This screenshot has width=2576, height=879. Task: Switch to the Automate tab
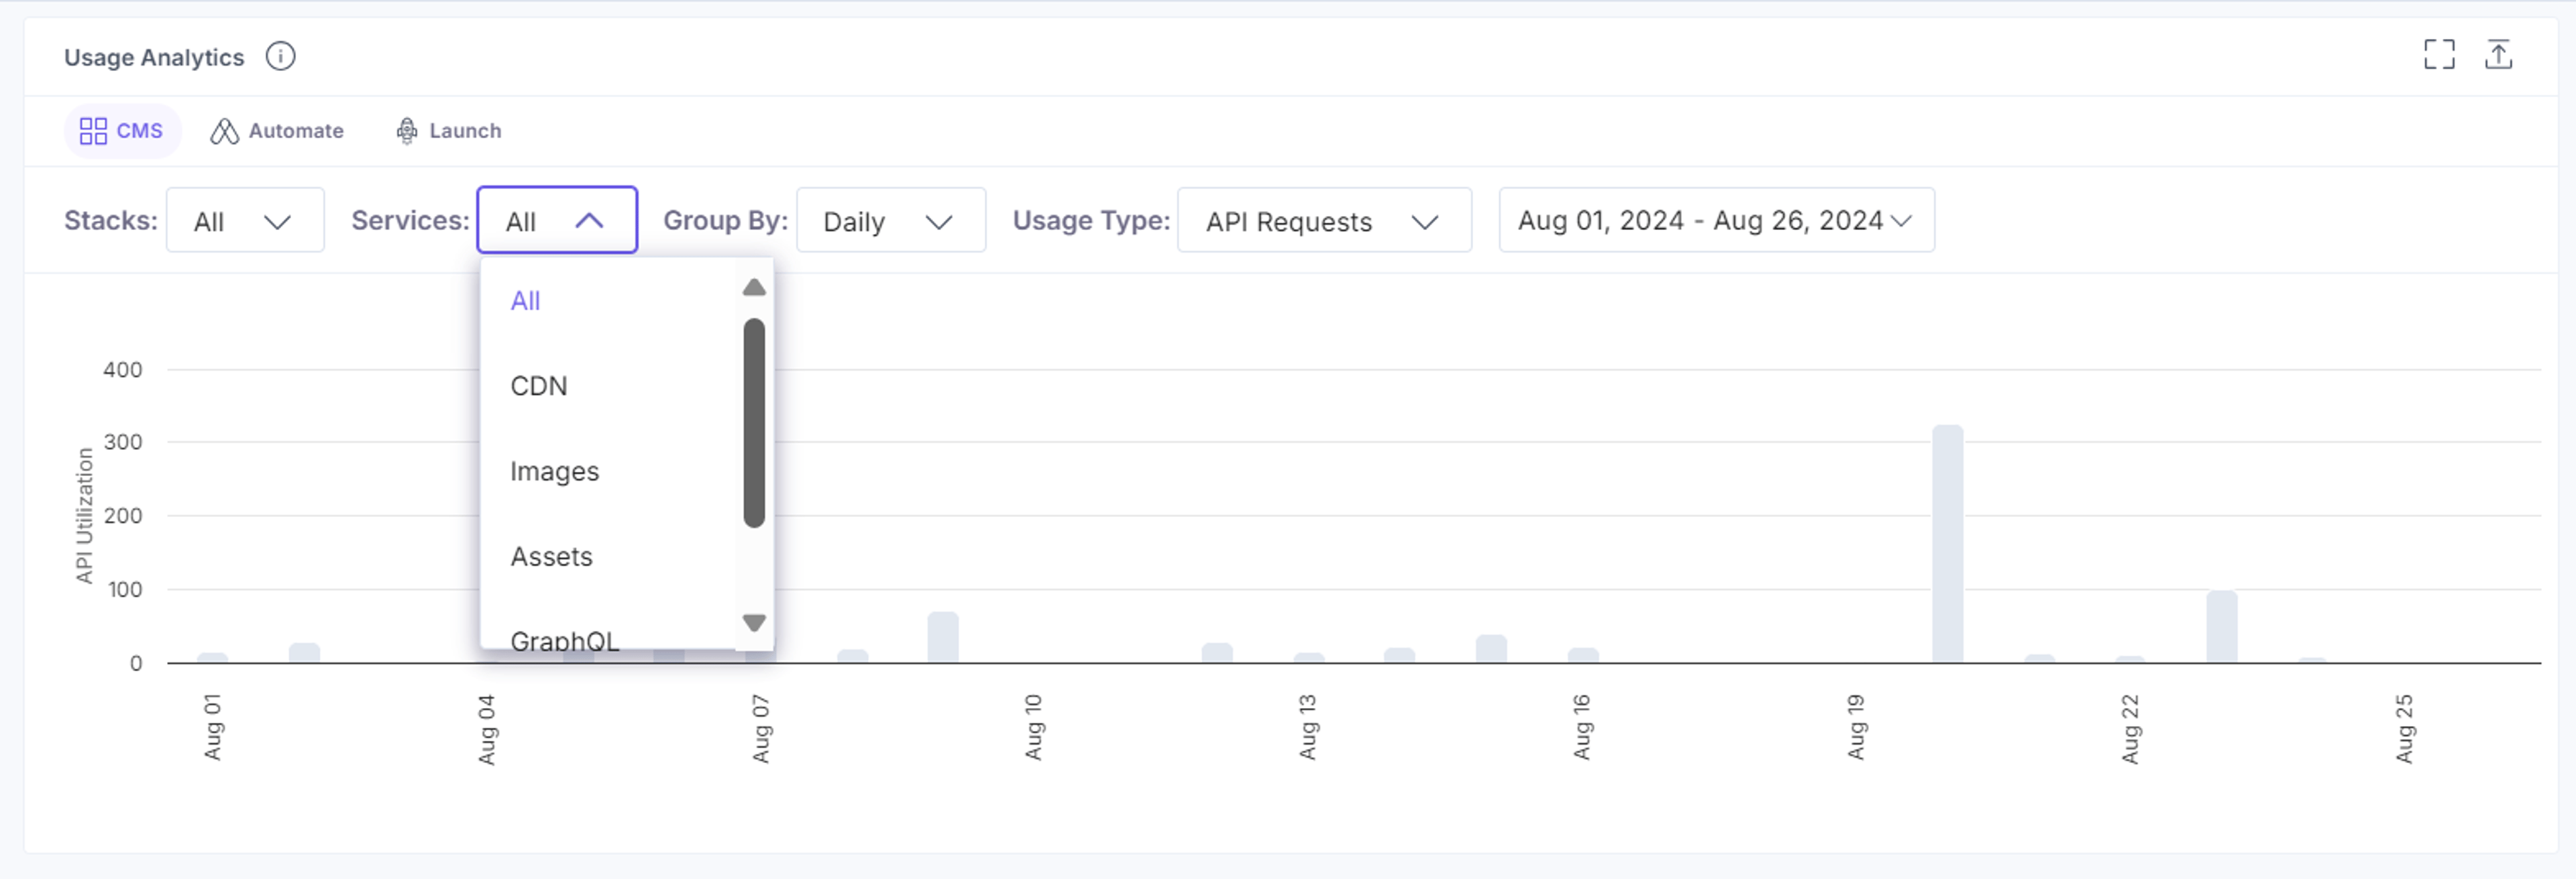(x=277, y=131)
